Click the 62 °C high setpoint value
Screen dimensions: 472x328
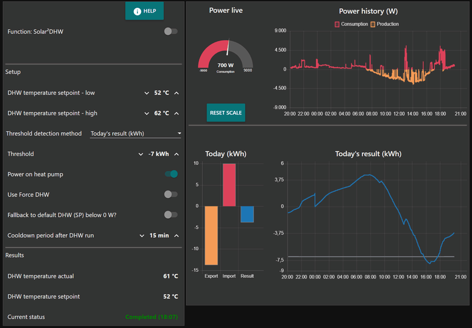[162, 113]
